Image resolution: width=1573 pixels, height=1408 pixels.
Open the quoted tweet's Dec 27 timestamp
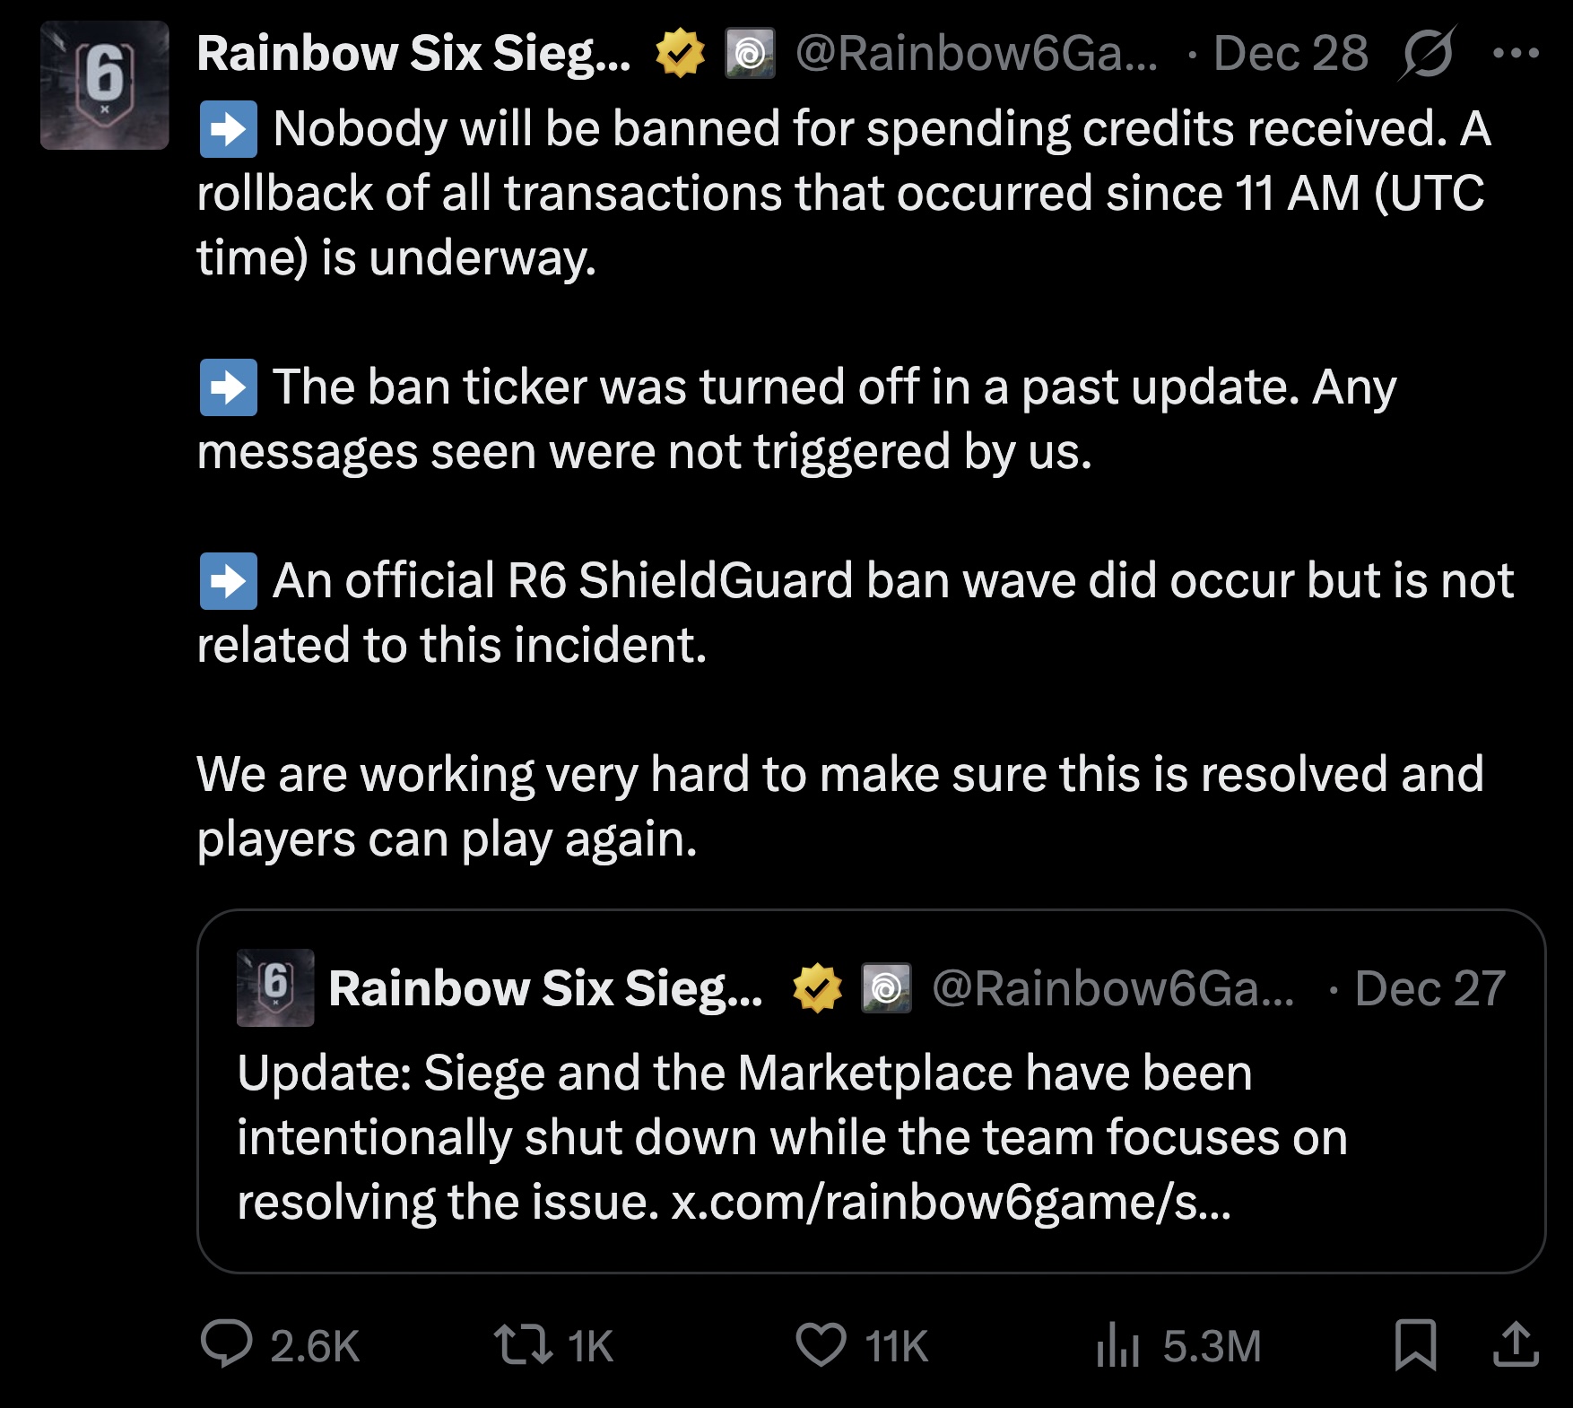point(1430,988)
